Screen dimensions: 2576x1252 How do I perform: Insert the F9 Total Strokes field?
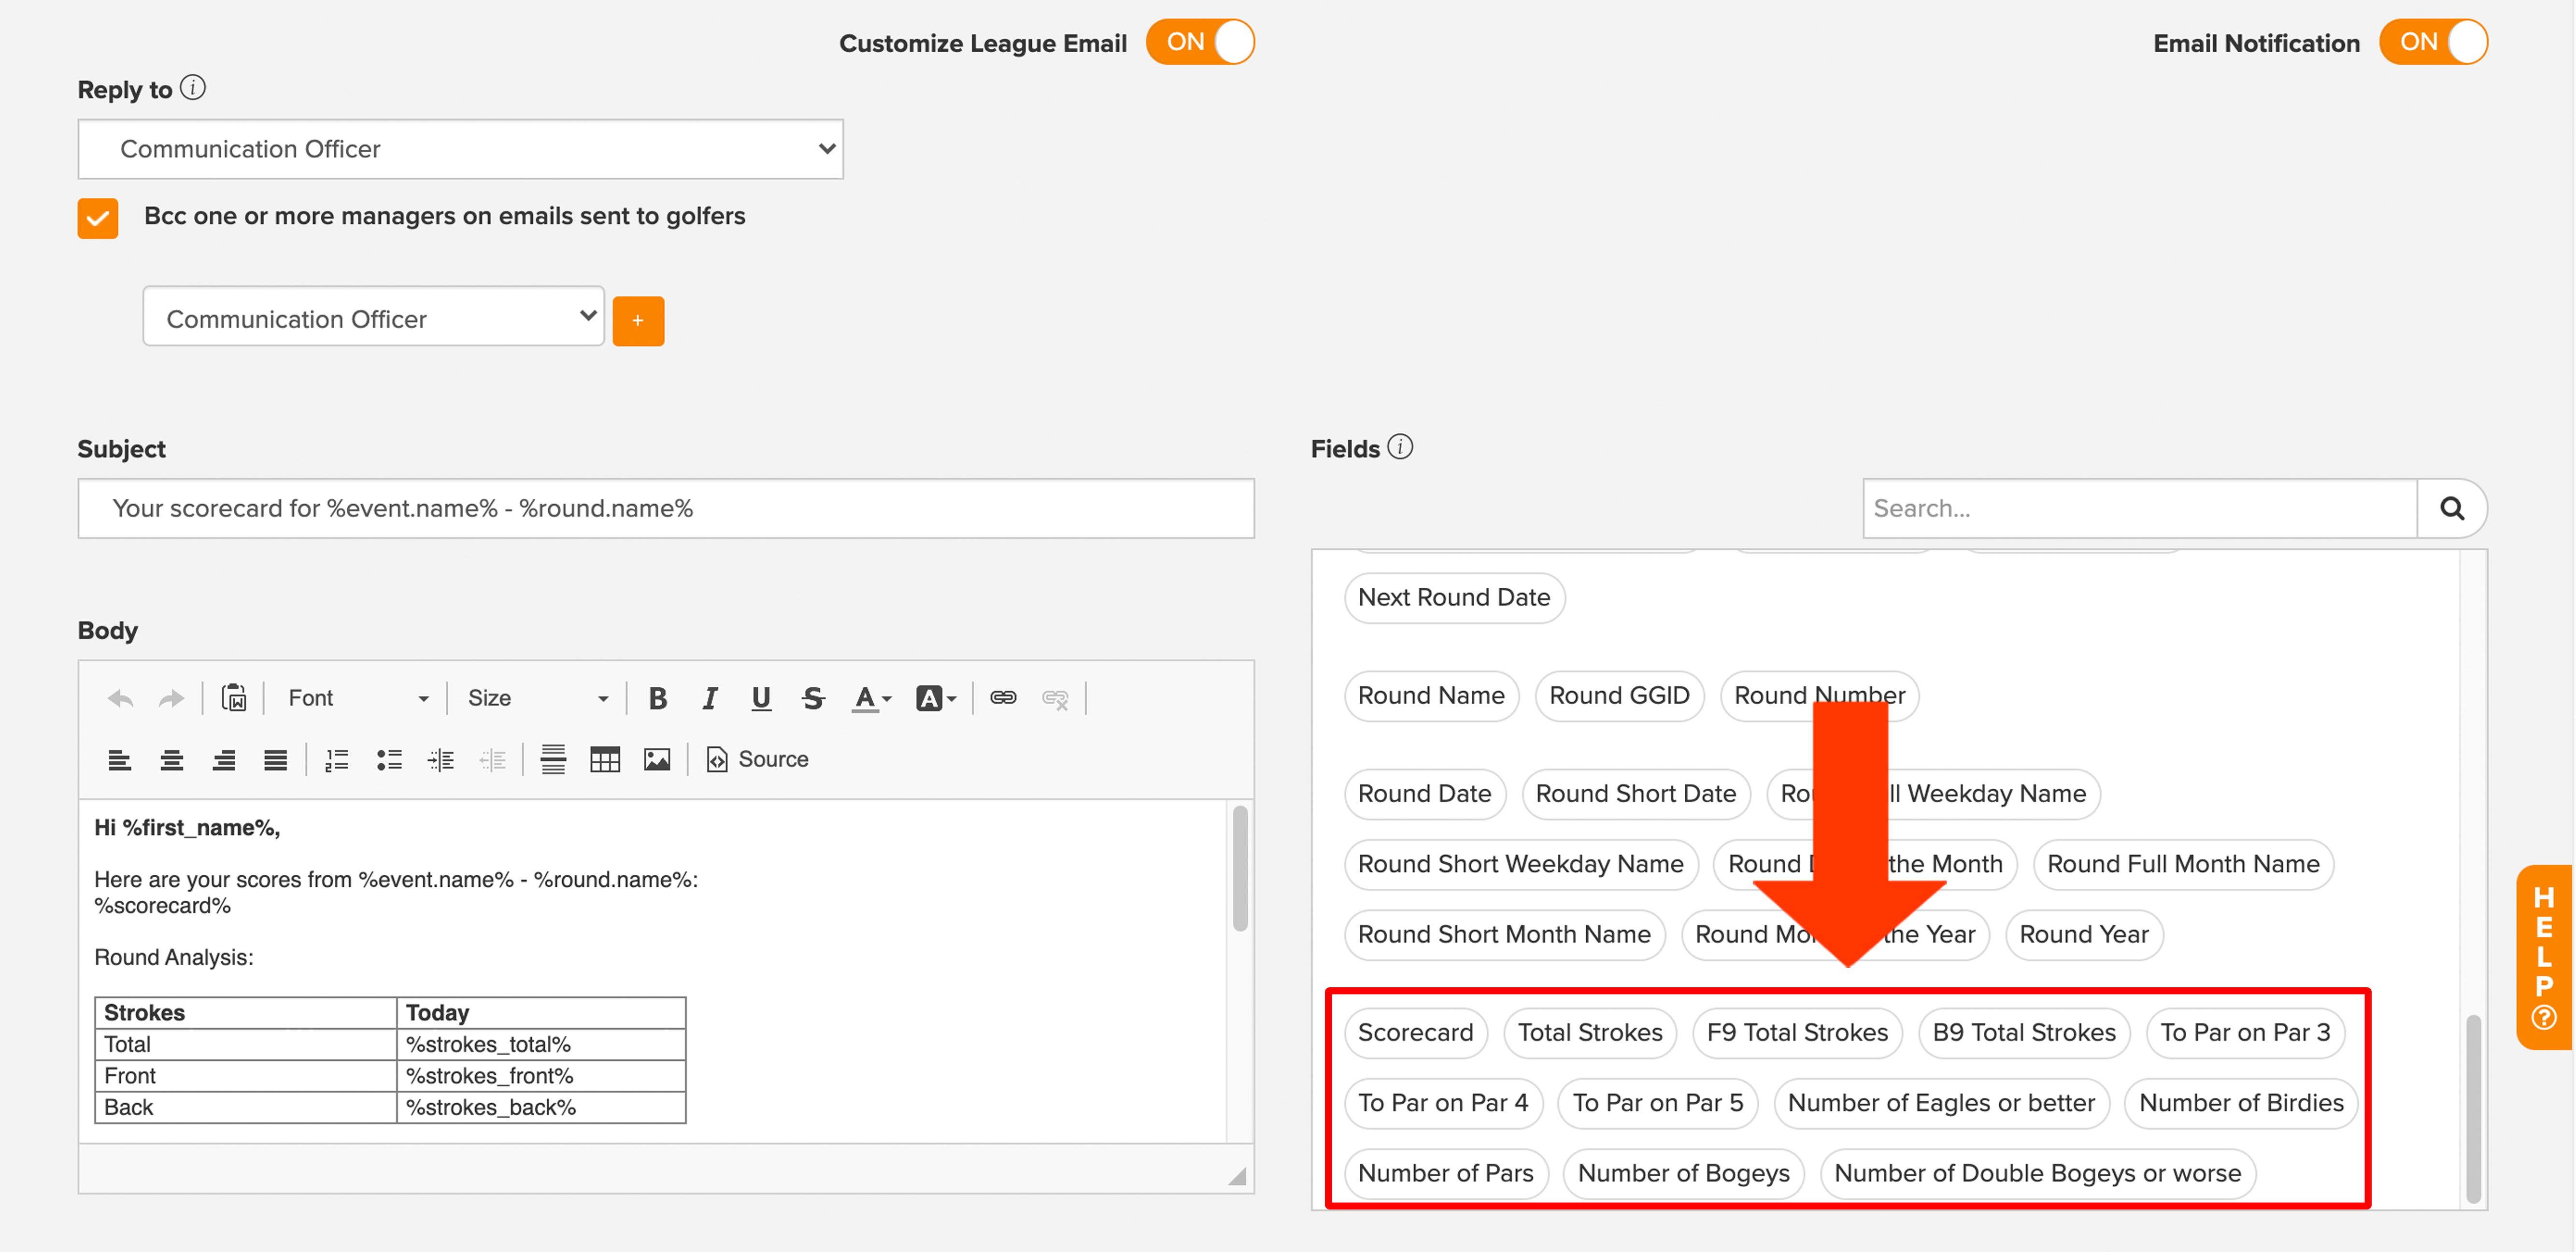[1797, 1032]
